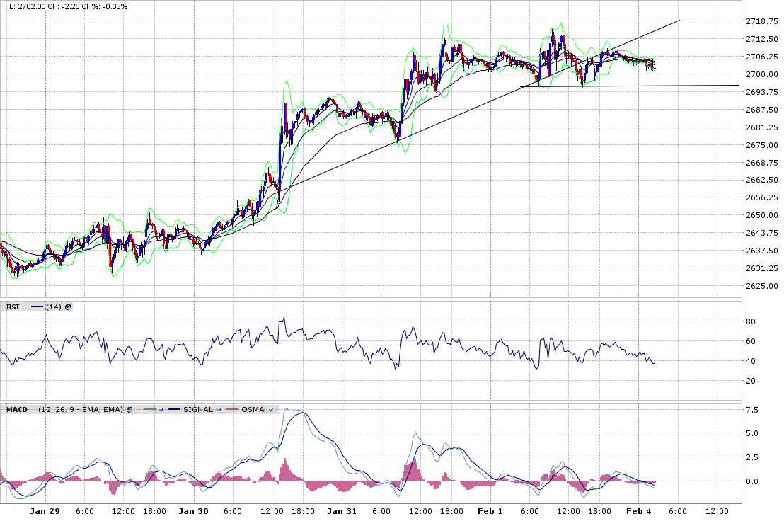Click the MACD indicator label
Viewport: 784px width, 521px height.
coord(17,409)
